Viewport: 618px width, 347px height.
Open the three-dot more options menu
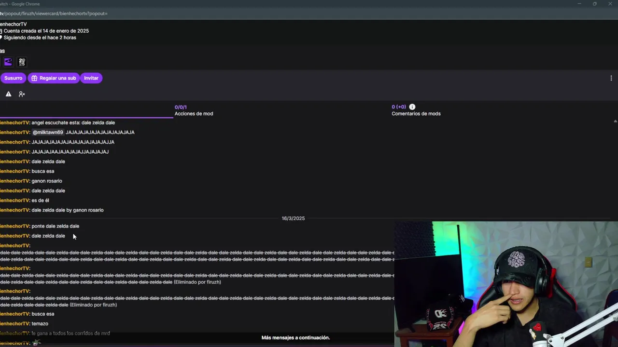coord(611,78)
